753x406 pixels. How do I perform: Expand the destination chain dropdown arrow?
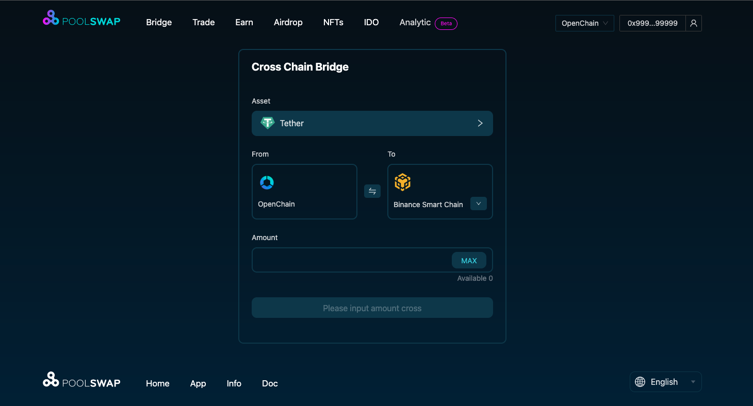pos(479,204)
